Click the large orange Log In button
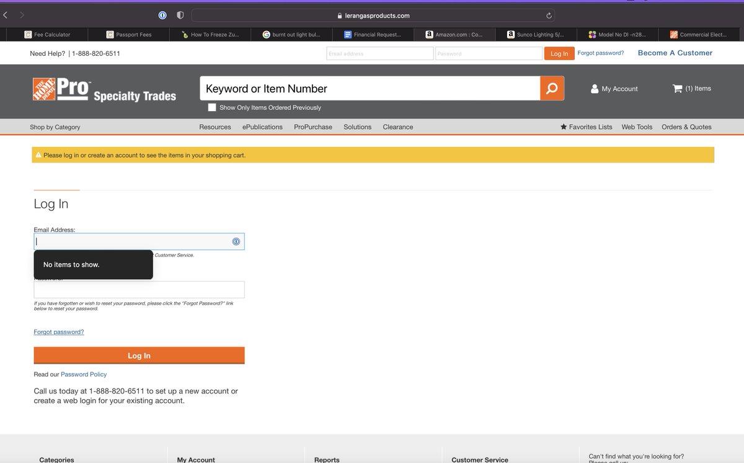The height and width of the screenshot is (463, 744). pyautogui.click(x=139, y=356)
